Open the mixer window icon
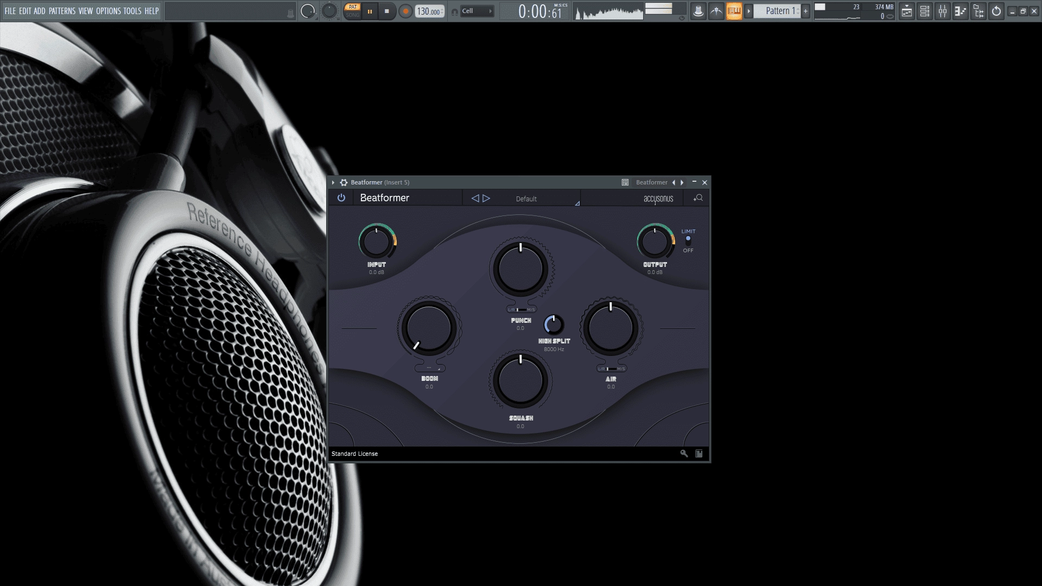 (x=943, y=11)
